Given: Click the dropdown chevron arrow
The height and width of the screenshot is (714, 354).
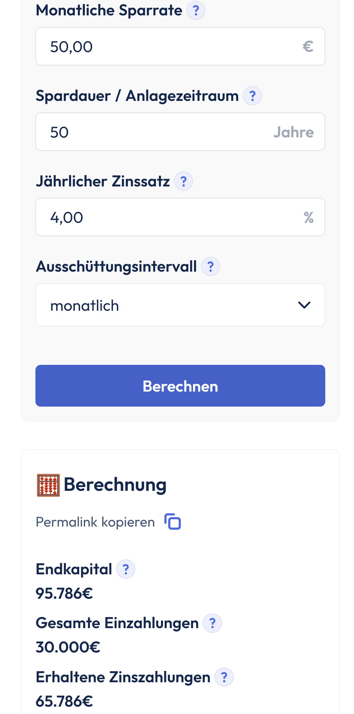Looking at the screenshot, I should click(x=304, y=305).
